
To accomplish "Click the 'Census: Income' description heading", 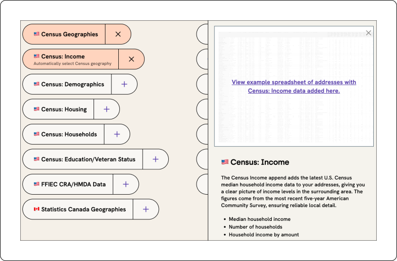I will (259, 162).
